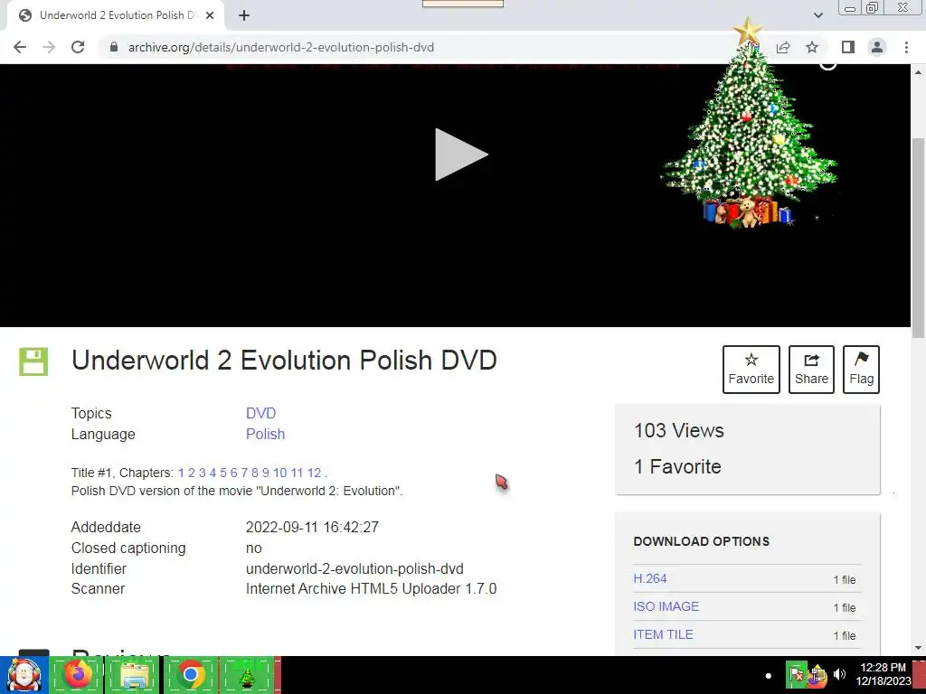926x694 pixels.
Task: Open the Chrome three-dot menu
Action: coord(906,47)
